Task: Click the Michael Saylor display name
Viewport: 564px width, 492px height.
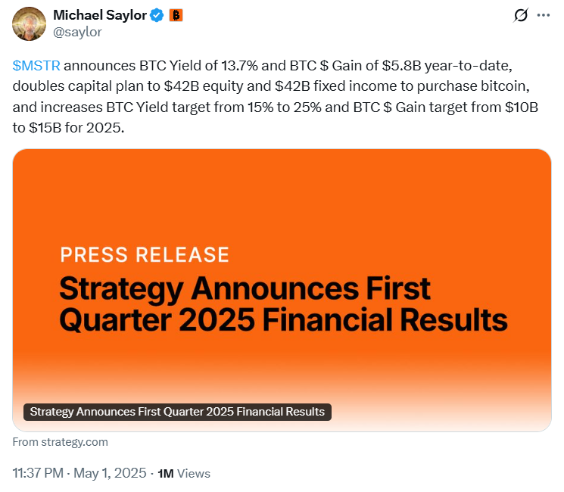Action: tap(99, 14)
